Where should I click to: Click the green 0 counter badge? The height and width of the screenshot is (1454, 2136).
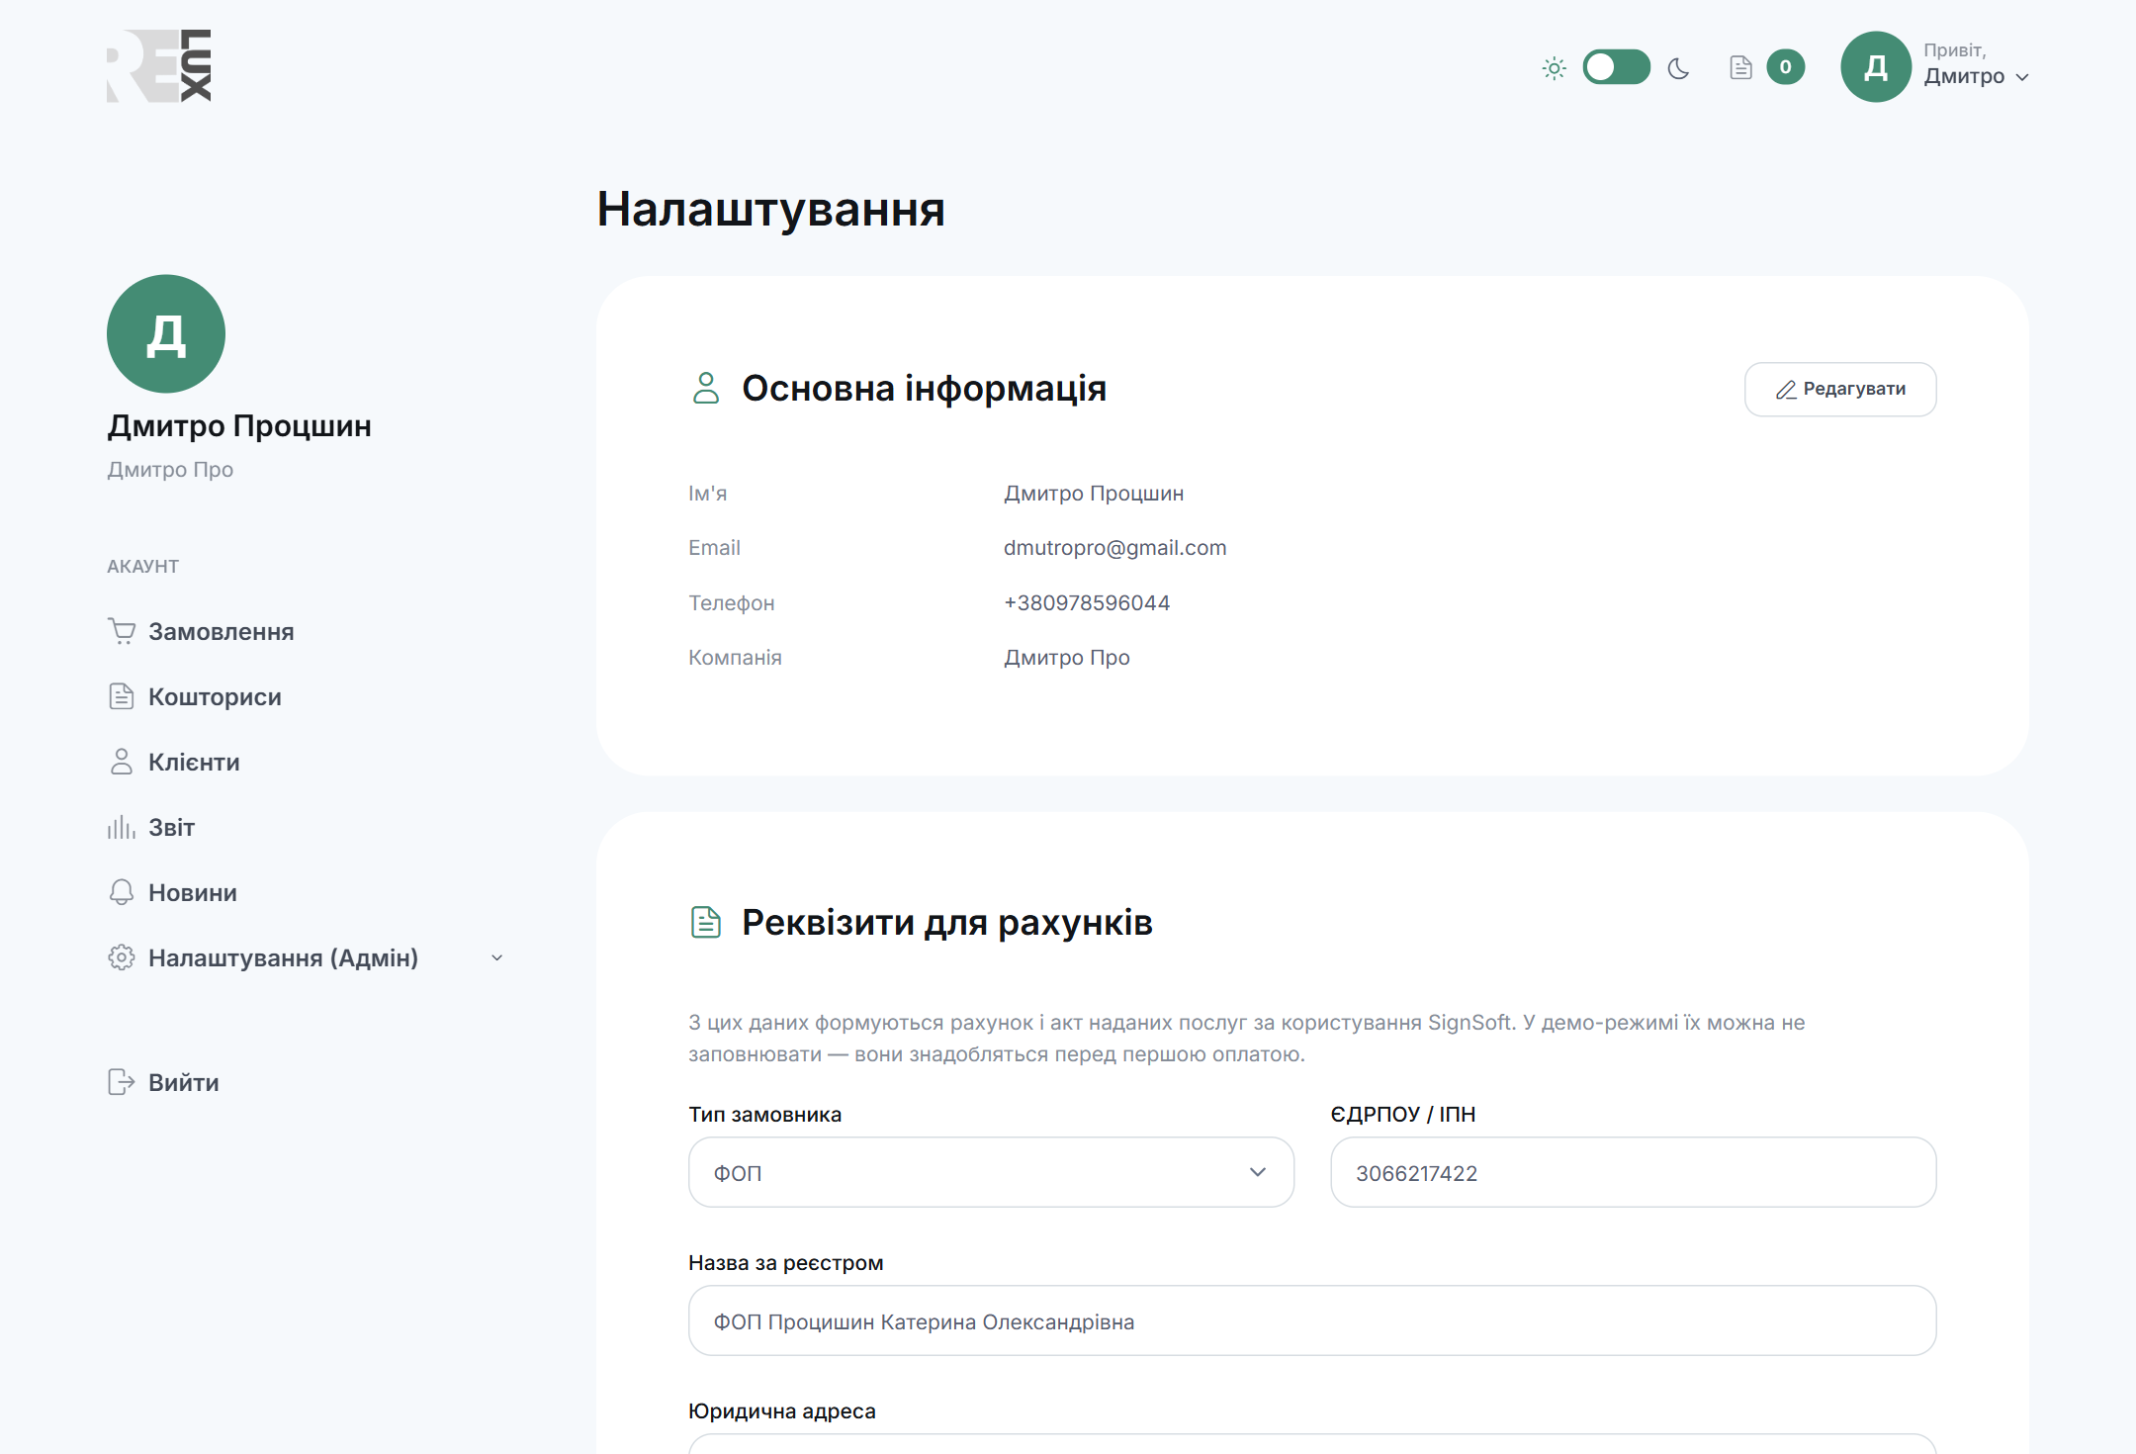[x=1785, y=67]
